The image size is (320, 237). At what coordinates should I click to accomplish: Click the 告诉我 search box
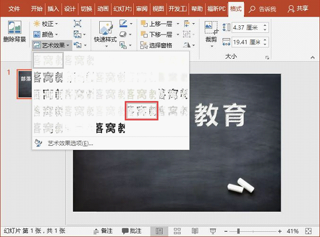click(x=262, y=9)
